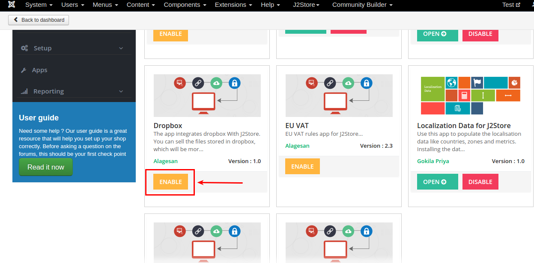The width and height of the screenshot is (534, 263).
Task: Enable the EU VAT app
Action: click(302, 167)
